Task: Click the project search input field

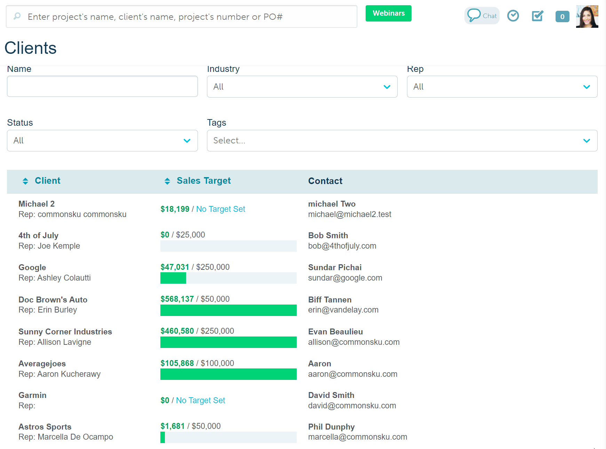Action: 182,16
